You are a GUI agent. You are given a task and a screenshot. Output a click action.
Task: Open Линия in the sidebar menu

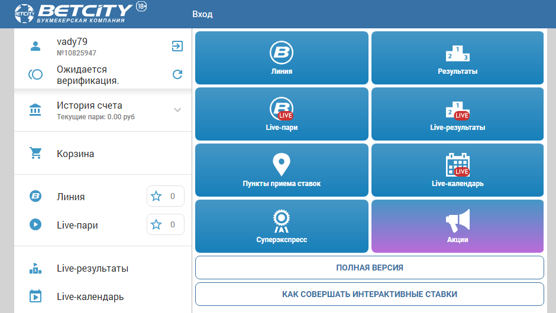(70, 197)
